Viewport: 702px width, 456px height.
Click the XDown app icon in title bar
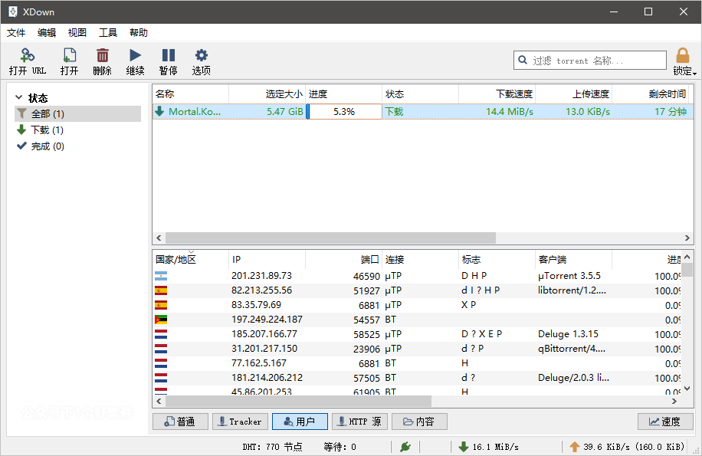pyautogui.click(x=13, y=11)
